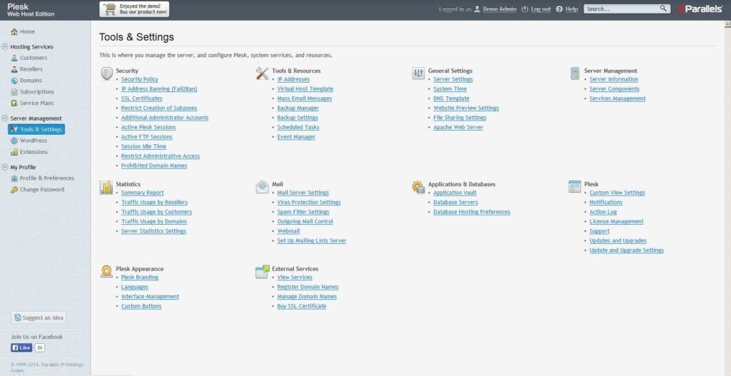Viewport: 731px width, 376px height.
Task: Click the External Services icon
Action: point(262,272)
